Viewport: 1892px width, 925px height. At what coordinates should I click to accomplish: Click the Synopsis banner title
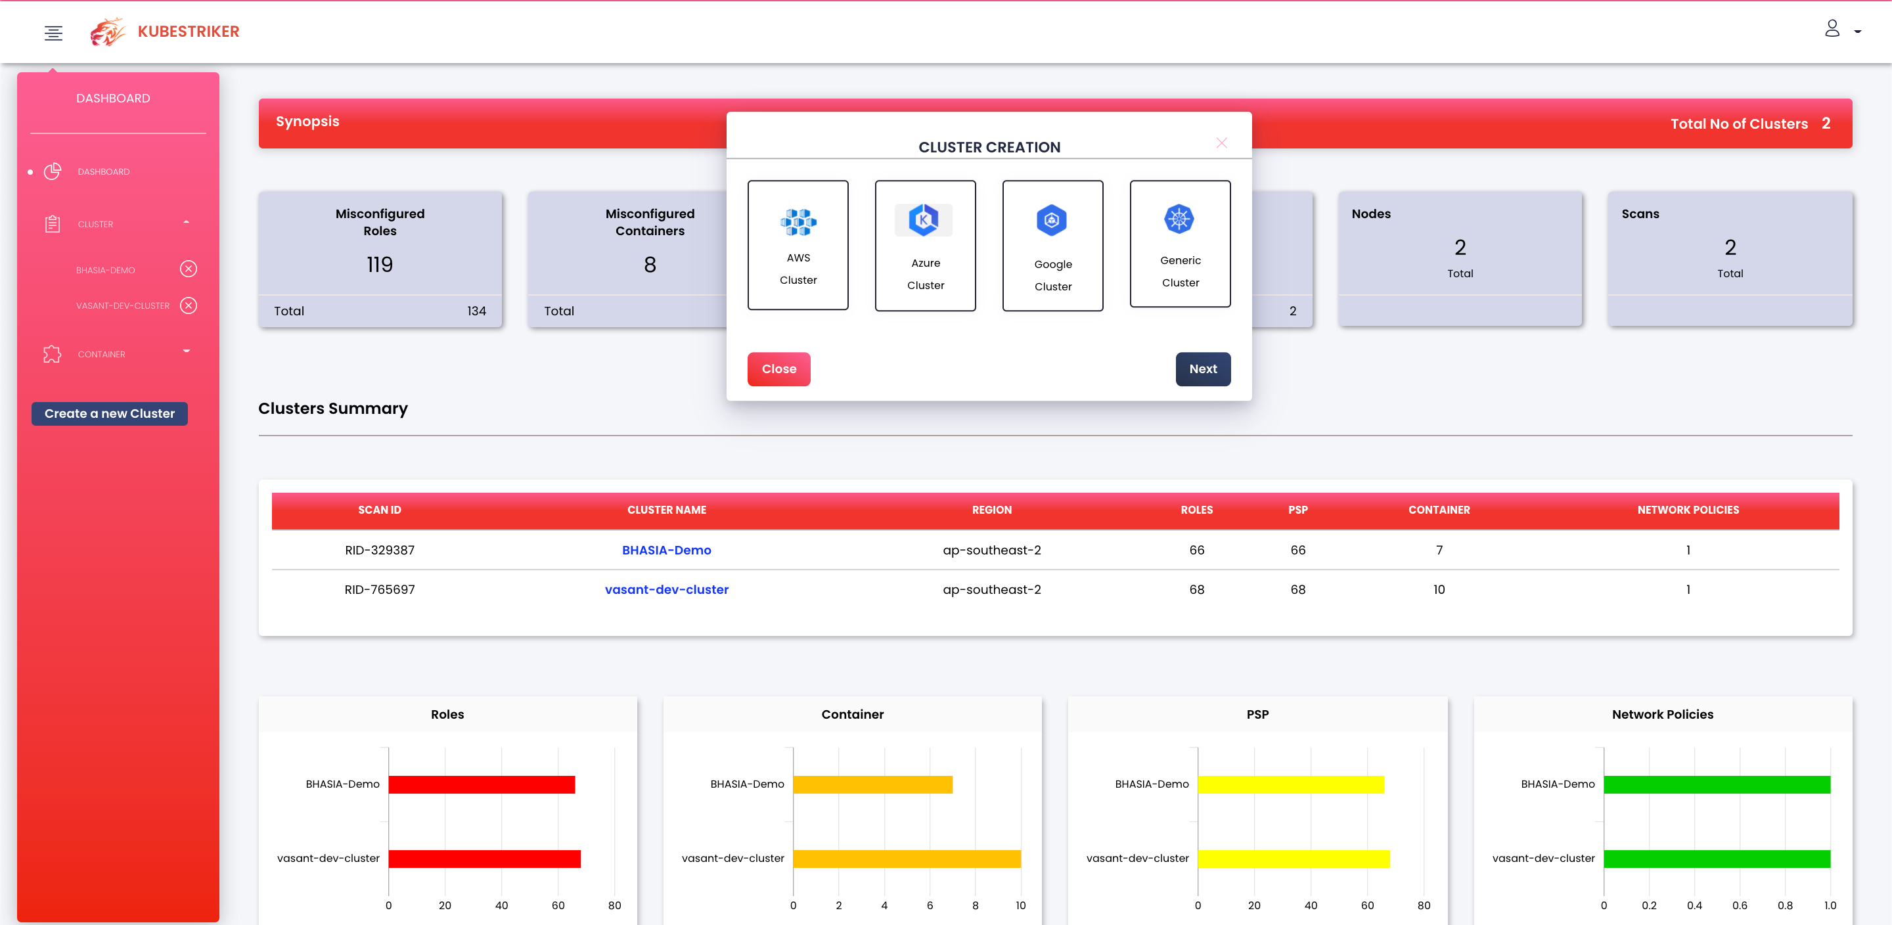(x=307, y=122)
